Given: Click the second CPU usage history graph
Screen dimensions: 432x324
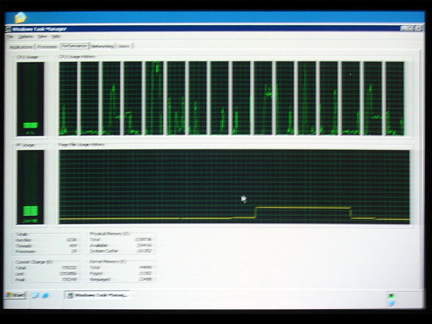Looking at the screenshot, I should (89, 98).
